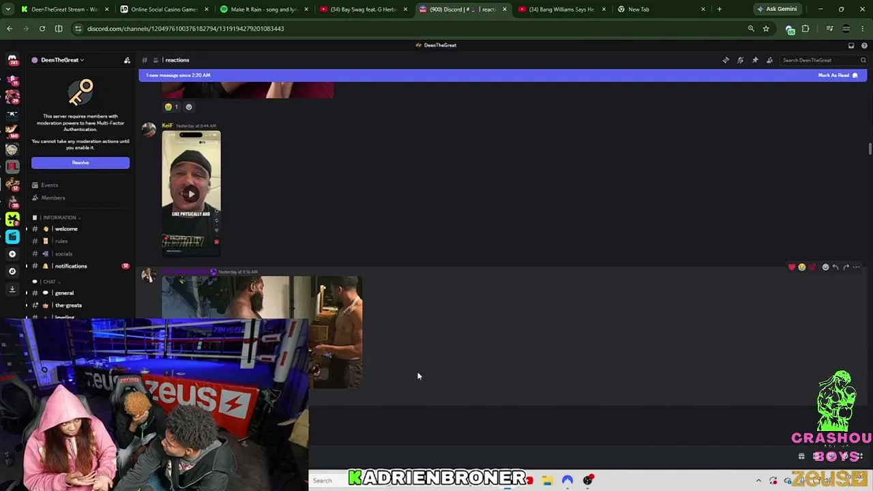Close the Bang Williams YouTube tab
Screen dimensions: 873x491
click(x=604, y=10)
